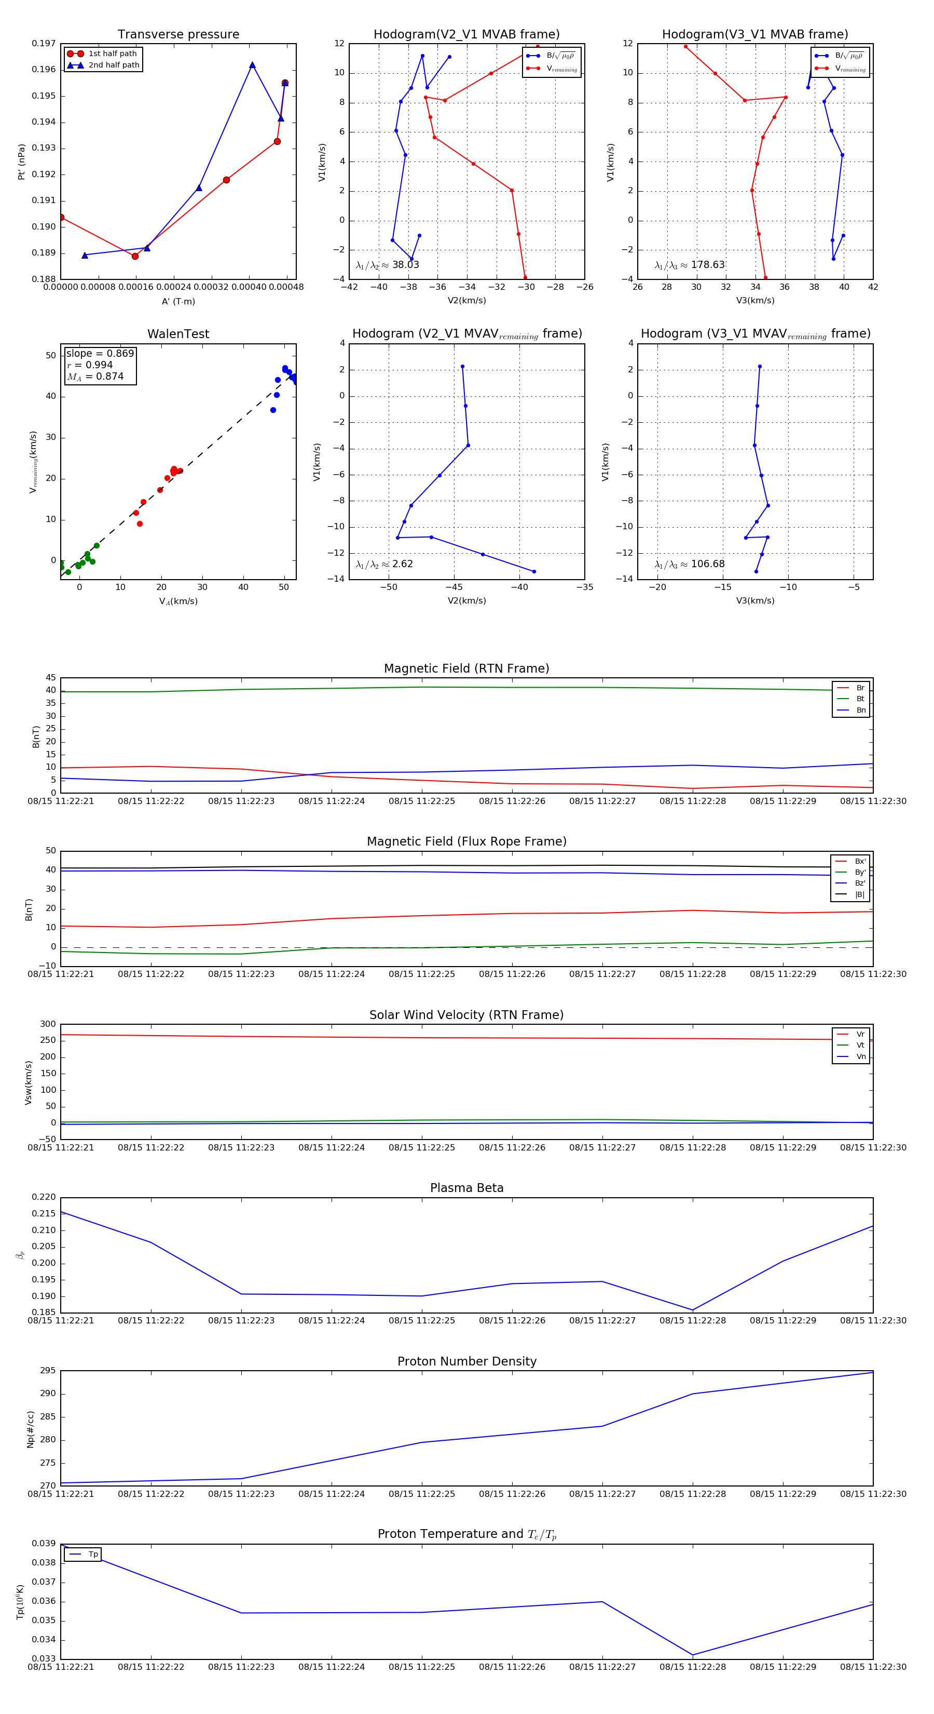The width and height of the screenshot is (934, 1714).
Task: Click the λ1/λ3 ≈ 106.68 label
Action: pos(690,564)
